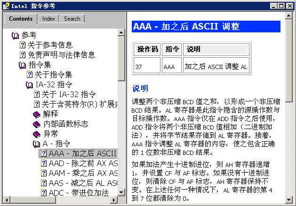This screenshot has width=296, height=206.
Task: Click the 操作码 table header cell
Action: point(147,49)
